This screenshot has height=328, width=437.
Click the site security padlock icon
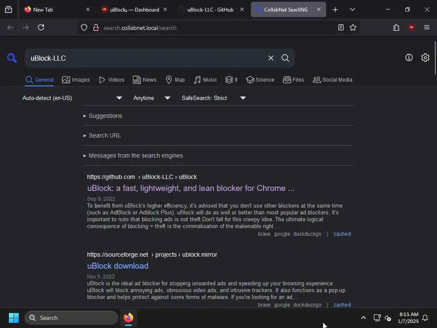click(96, 27)
